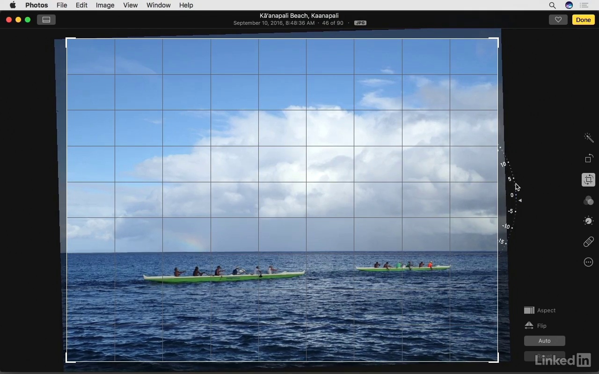Open Siri from the menu bar
The height and width of the screenshot is (374, 599).
[569, 5]
